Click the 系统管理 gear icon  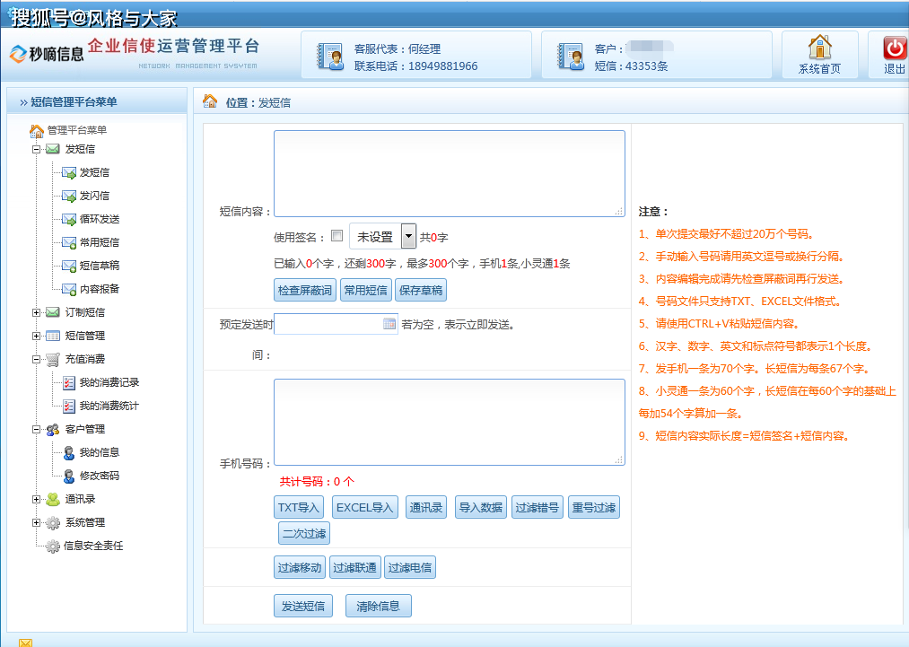pyautogui.click(x=53, y=523)
